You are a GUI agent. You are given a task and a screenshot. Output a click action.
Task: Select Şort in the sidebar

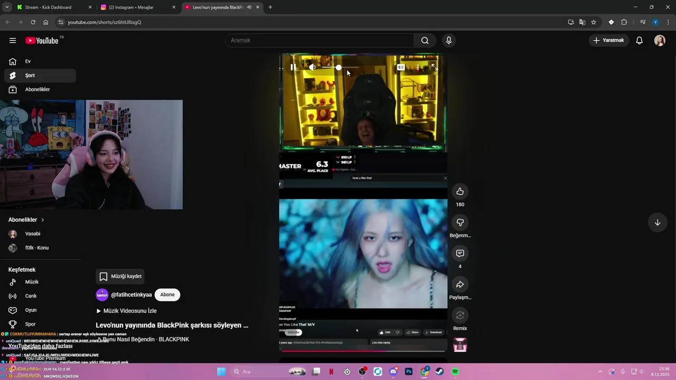(40, 75)
